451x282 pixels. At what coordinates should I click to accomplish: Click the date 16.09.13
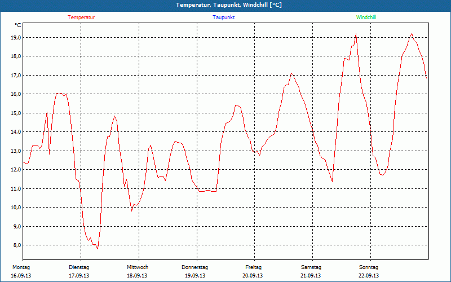[21, 276]
